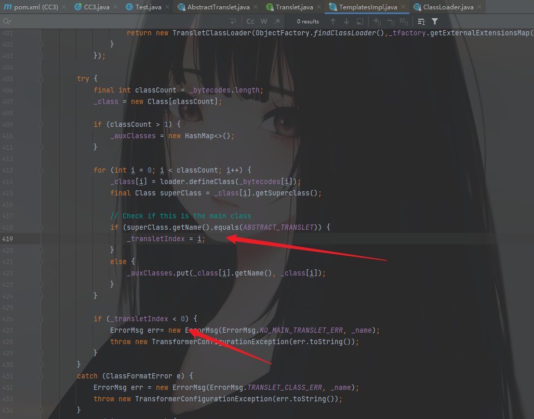534x419 pixels.
Task: Click the line number 419 in gutter
Action: pyautogui.click(x=7, y=239)
